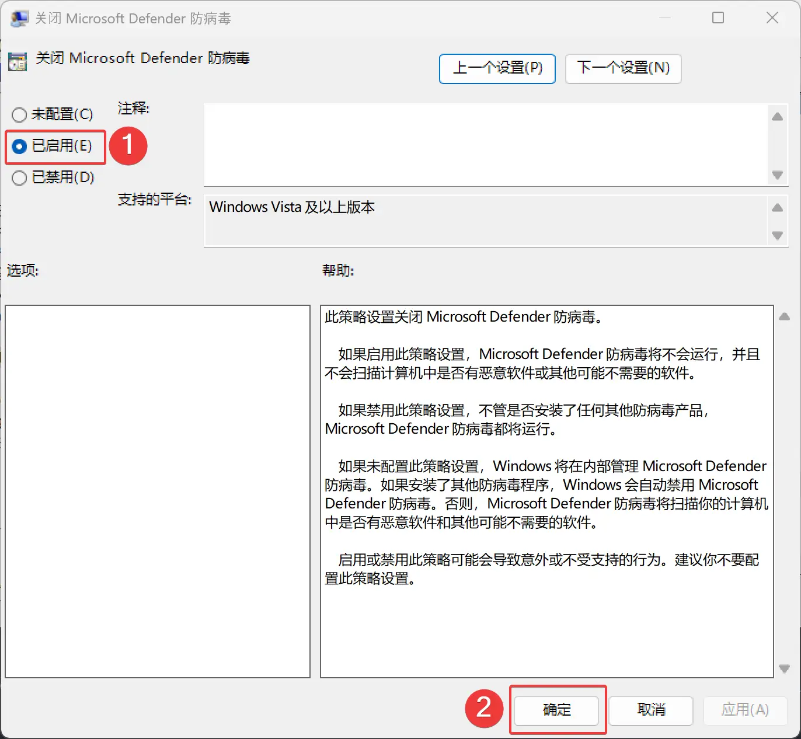The height and width of the screenshot is (739, 801).
Task: Select the 已启用(E) radio option
Action: (x=19, y=147)
